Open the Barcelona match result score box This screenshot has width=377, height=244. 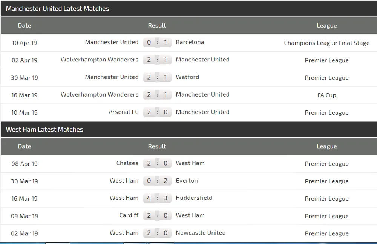tap(157, 42)
